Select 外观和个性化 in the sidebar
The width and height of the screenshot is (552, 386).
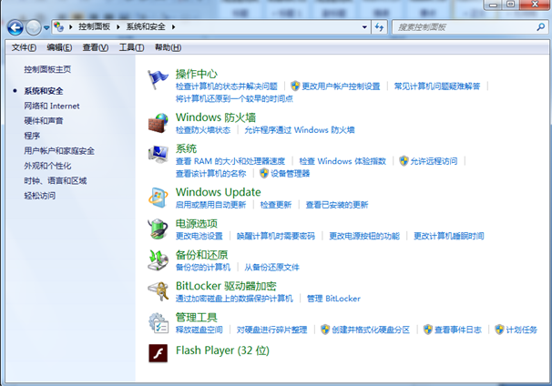[47, 166]
